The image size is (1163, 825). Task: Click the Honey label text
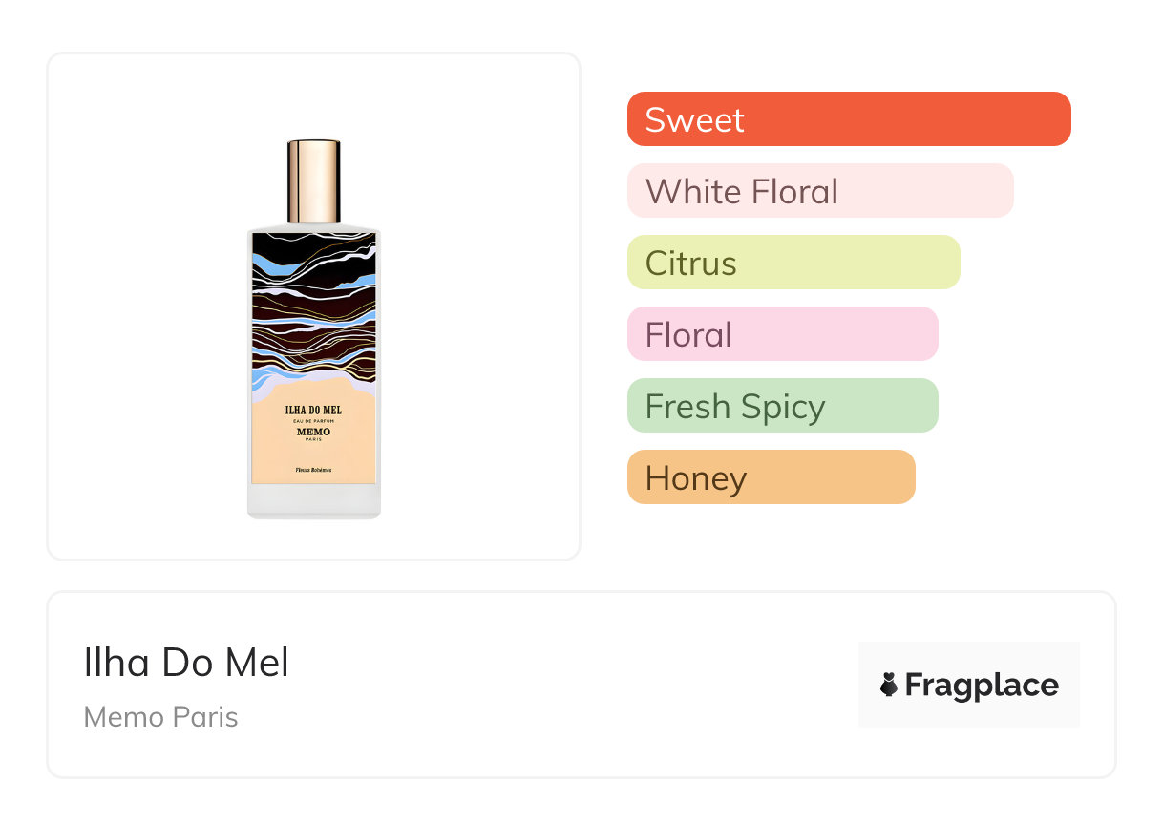[696, 478]
